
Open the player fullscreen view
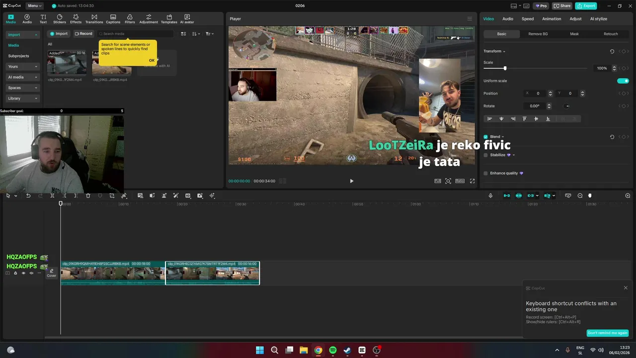click(x=472, y=181)
